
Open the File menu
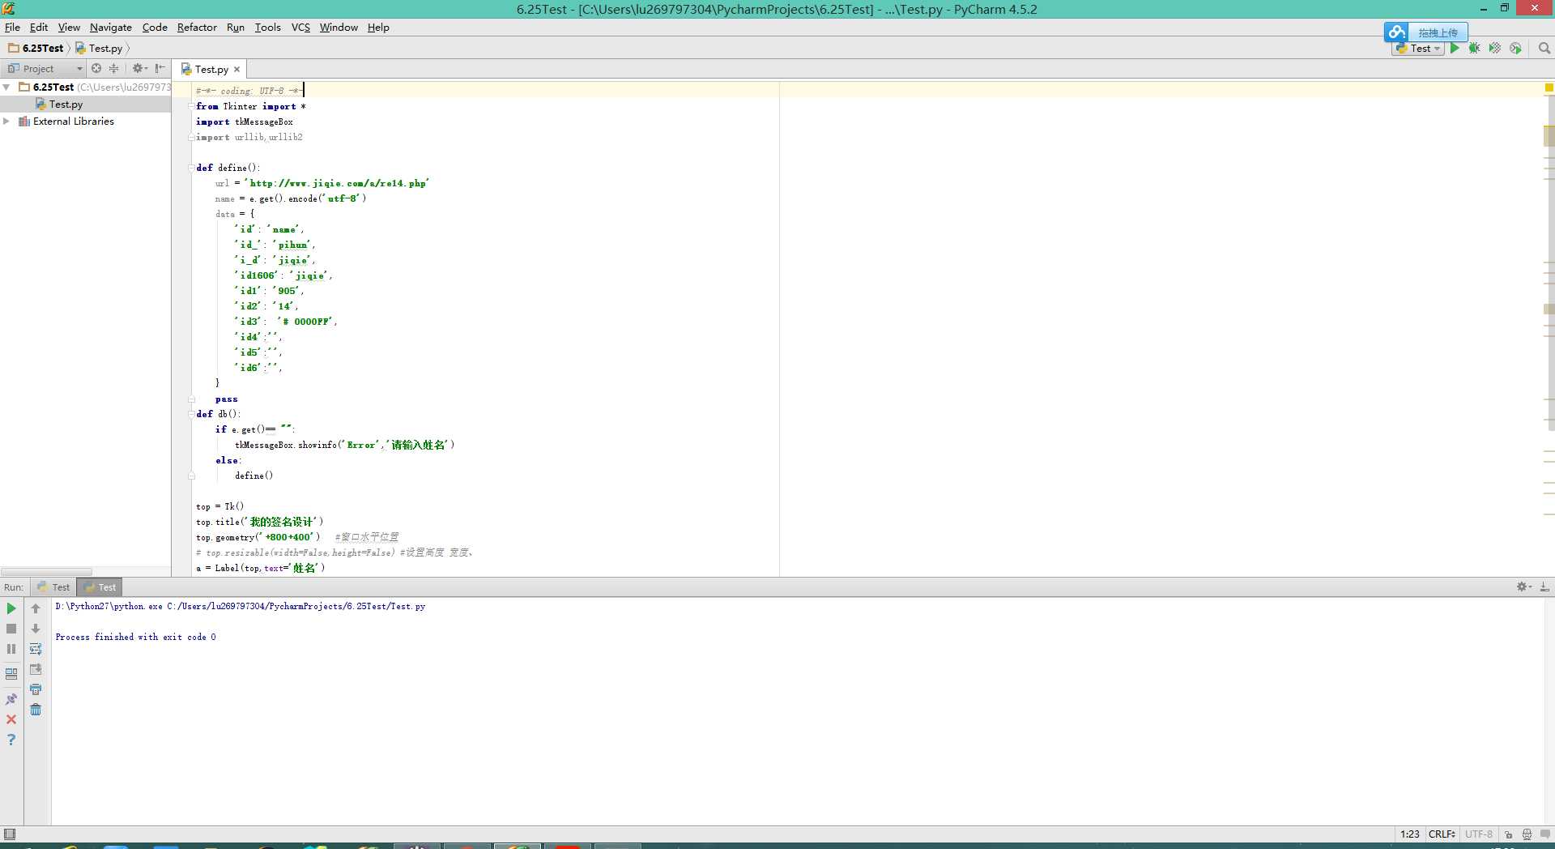12,27
